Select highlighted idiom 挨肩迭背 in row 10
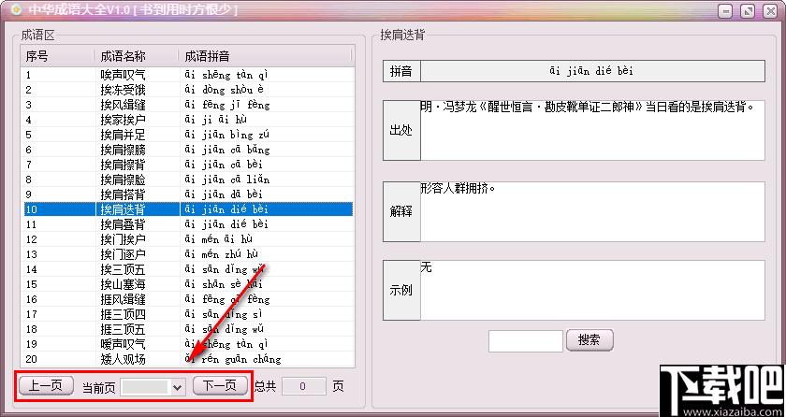The image size is (786, 417). pyautogui.click(x=123, y=209)
